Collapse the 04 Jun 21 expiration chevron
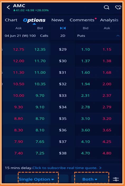The height and width of the screenshot is (186, 125). tap(118, 36)
